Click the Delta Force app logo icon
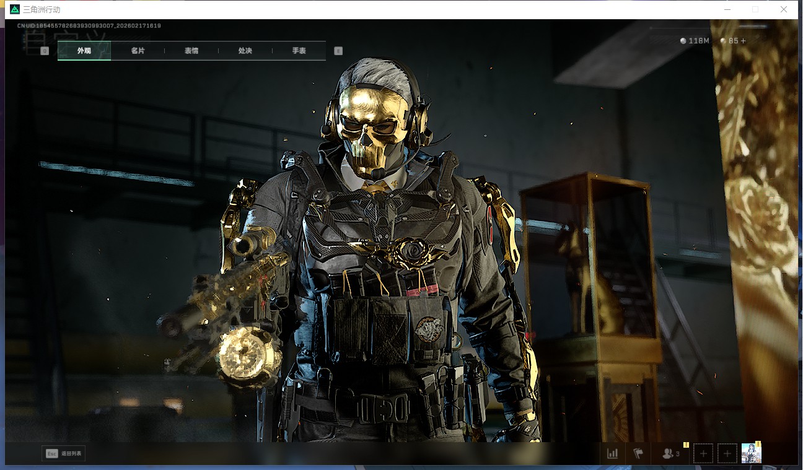The width and height of the screenshot is (803, 470). click(15, 9)
